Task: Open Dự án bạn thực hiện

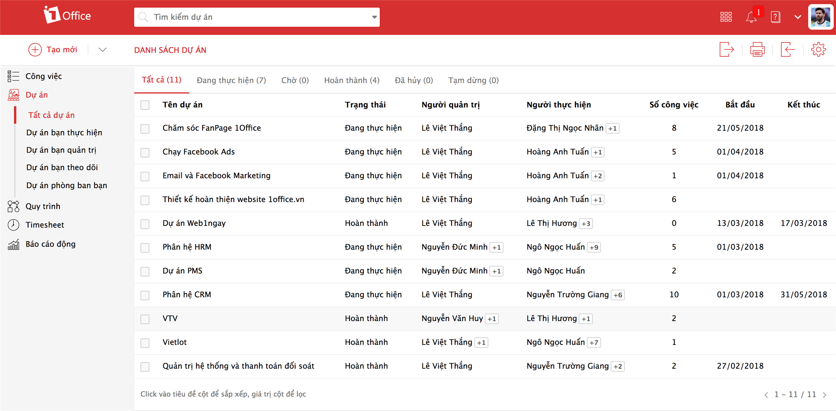Action: 64,133
